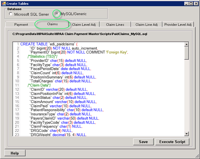
Task: Run the SQL with Execute Script
Action: [x=172, y=142]
